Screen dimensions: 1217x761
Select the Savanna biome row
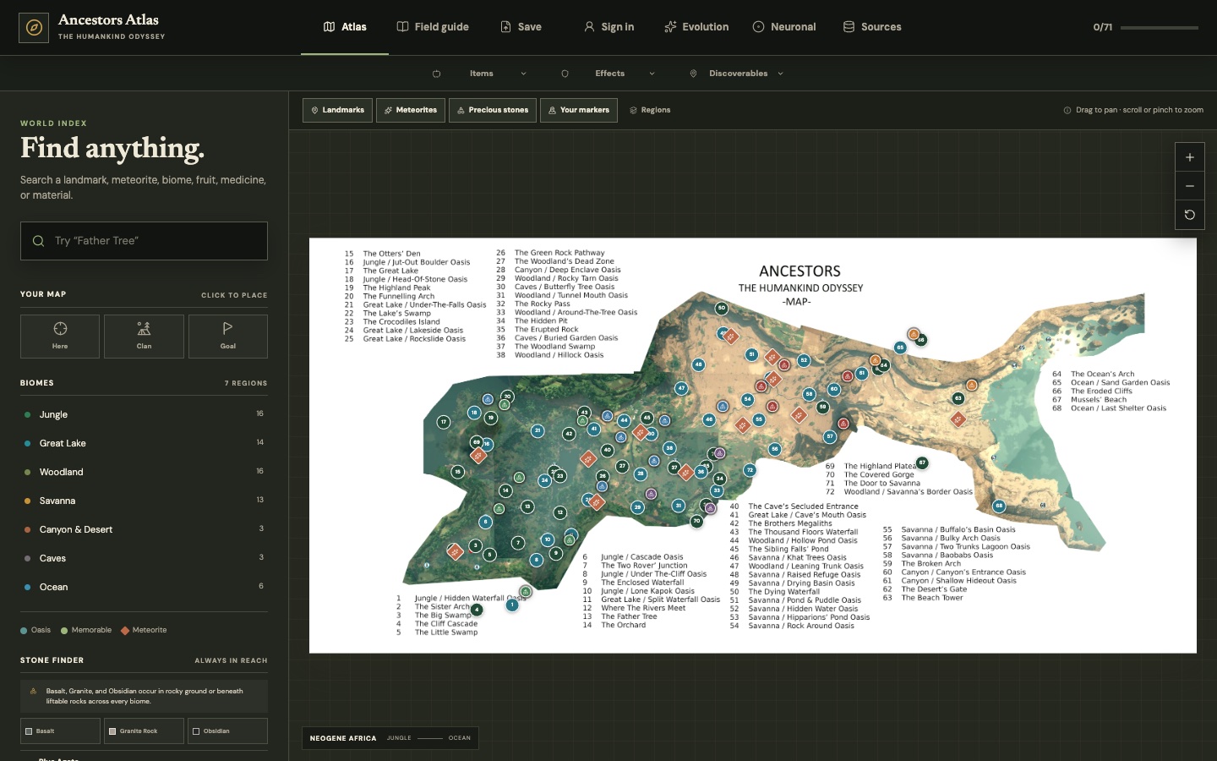[x=144, y=501]
